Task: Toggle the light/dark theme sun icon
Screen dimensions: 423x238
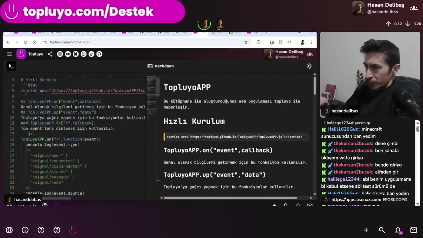Action: pos(309,66)
